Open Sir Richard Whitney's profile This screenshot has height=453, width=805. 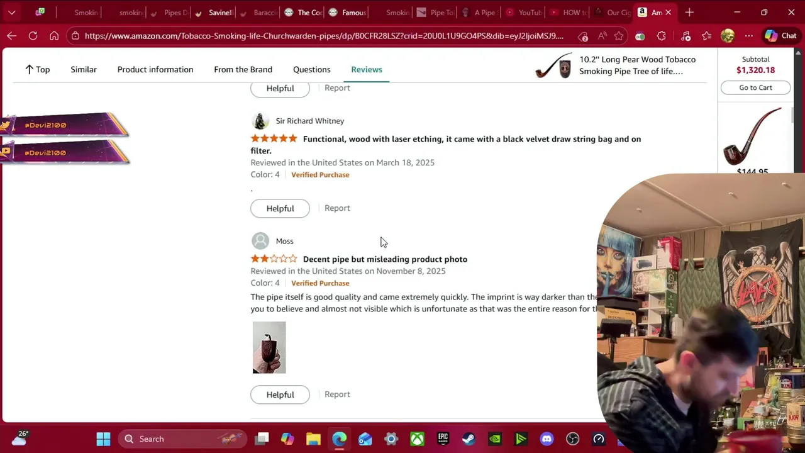coord(309,121)
